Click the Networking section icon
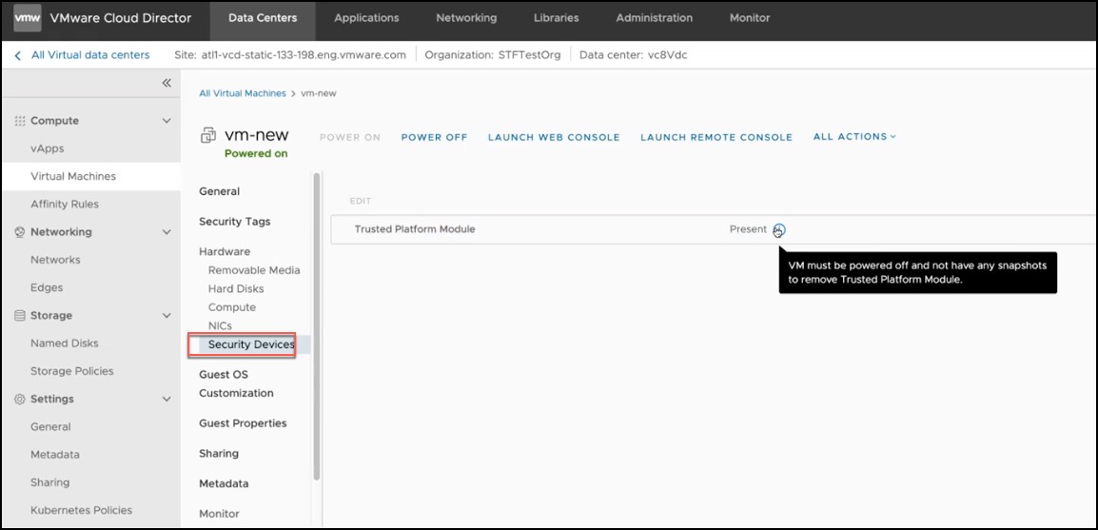This screenshot has width=1098, height=530. pyautogui.click(x=20, y=232)
